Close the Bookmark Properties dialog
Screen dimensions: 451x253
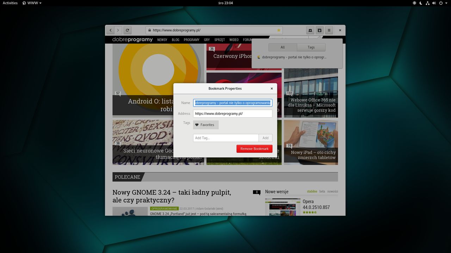[x=272, y=89]
